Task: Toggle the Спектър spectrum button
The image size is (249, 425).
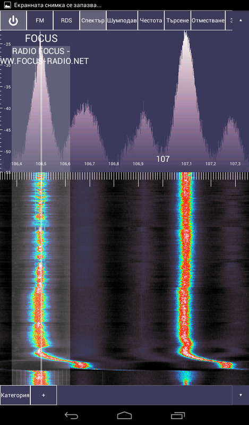Action: point(93,21)
